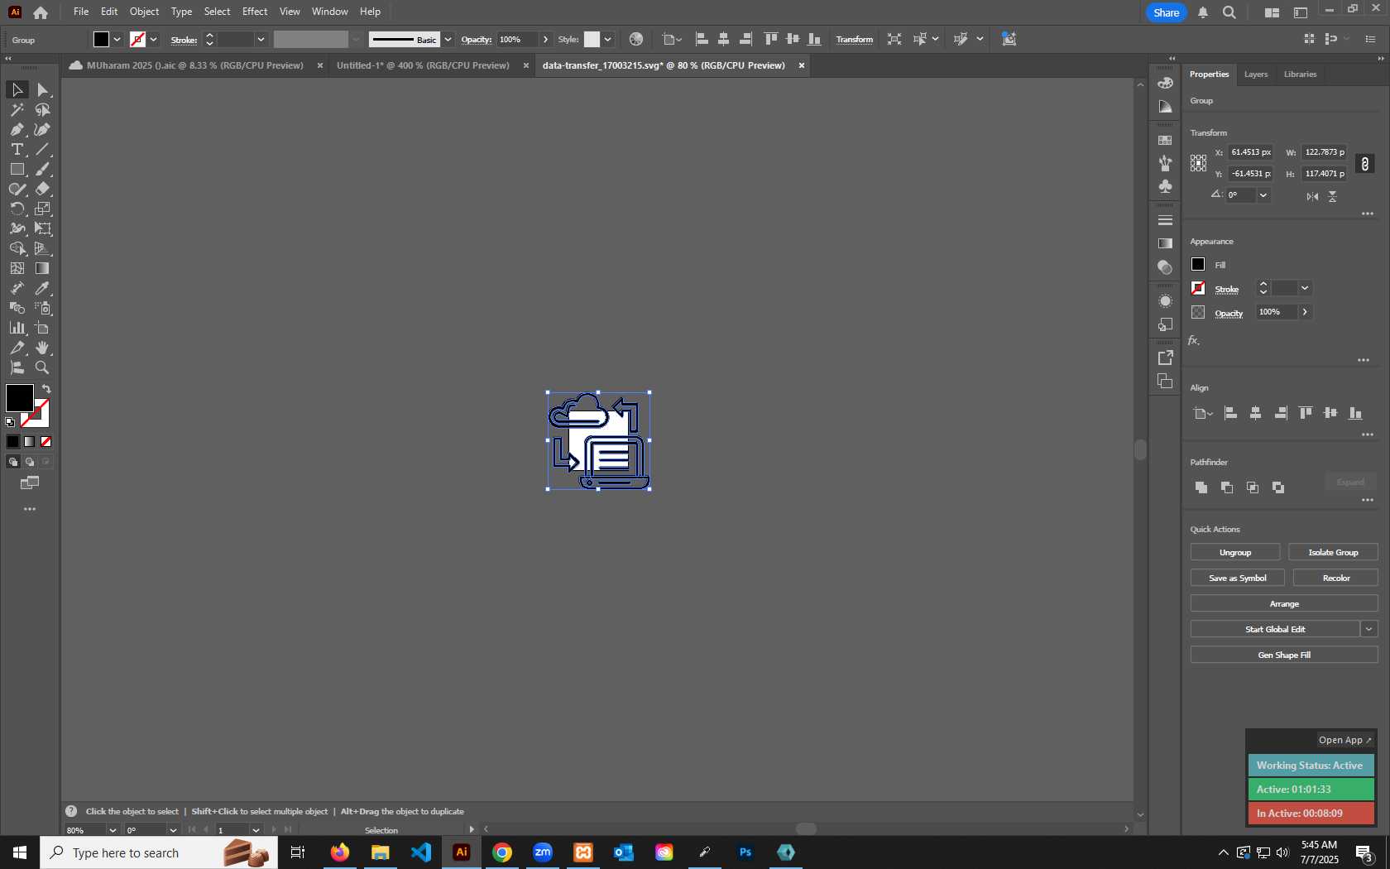Select the Zoom tool
This screenshot has height=869, width=1390.
43,367
